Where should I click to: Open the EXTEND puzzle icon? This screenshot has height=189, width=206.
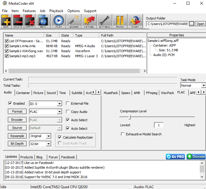click(89, 22)
